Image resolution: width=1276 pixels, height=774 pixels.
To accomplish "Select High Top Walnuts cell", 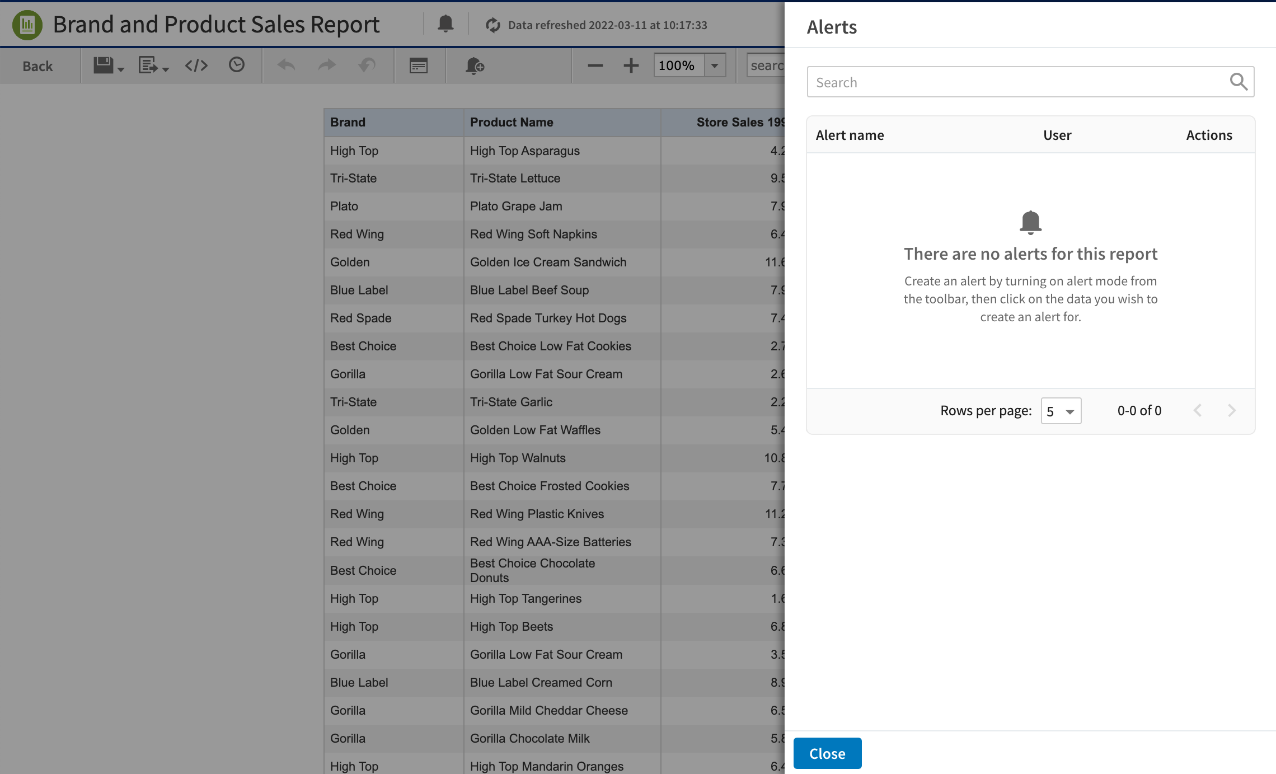I will coord(562,458).
